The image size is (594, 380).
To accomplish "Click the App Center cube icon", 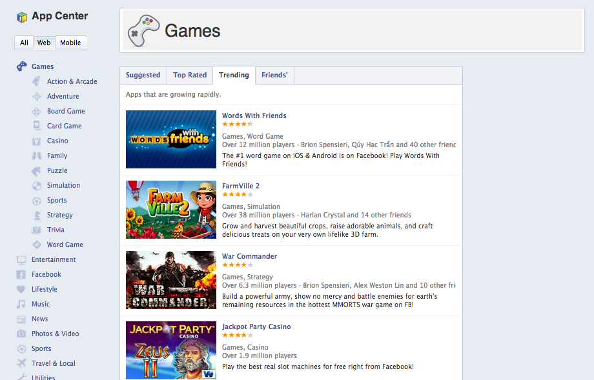I will [x=22, y=17].
